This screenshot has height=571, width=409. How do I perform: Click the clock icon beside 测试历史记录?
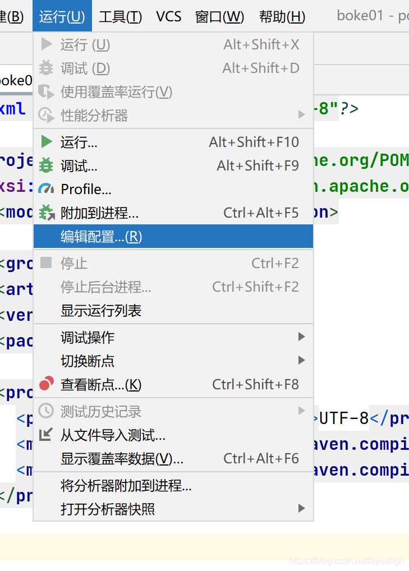(x=46, y=411)
